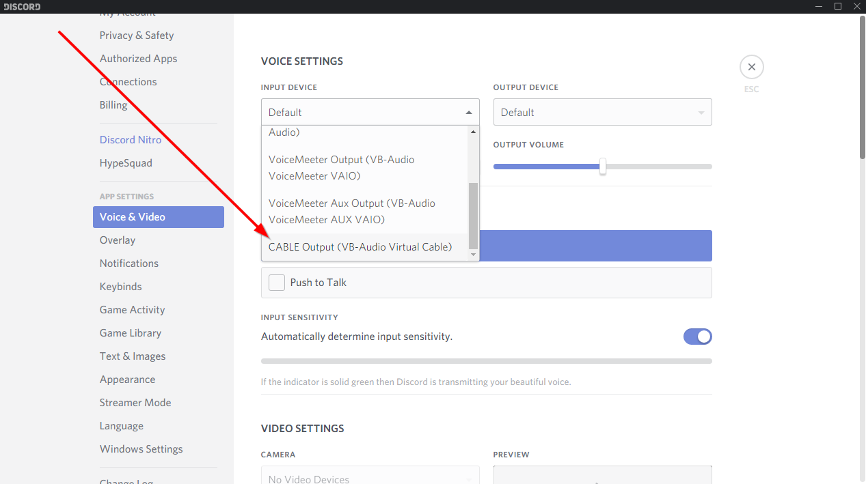The height and width of the screenshot is (484, 866).
Task: Maximize the Discord window
Action: click(x=838, y=6)
